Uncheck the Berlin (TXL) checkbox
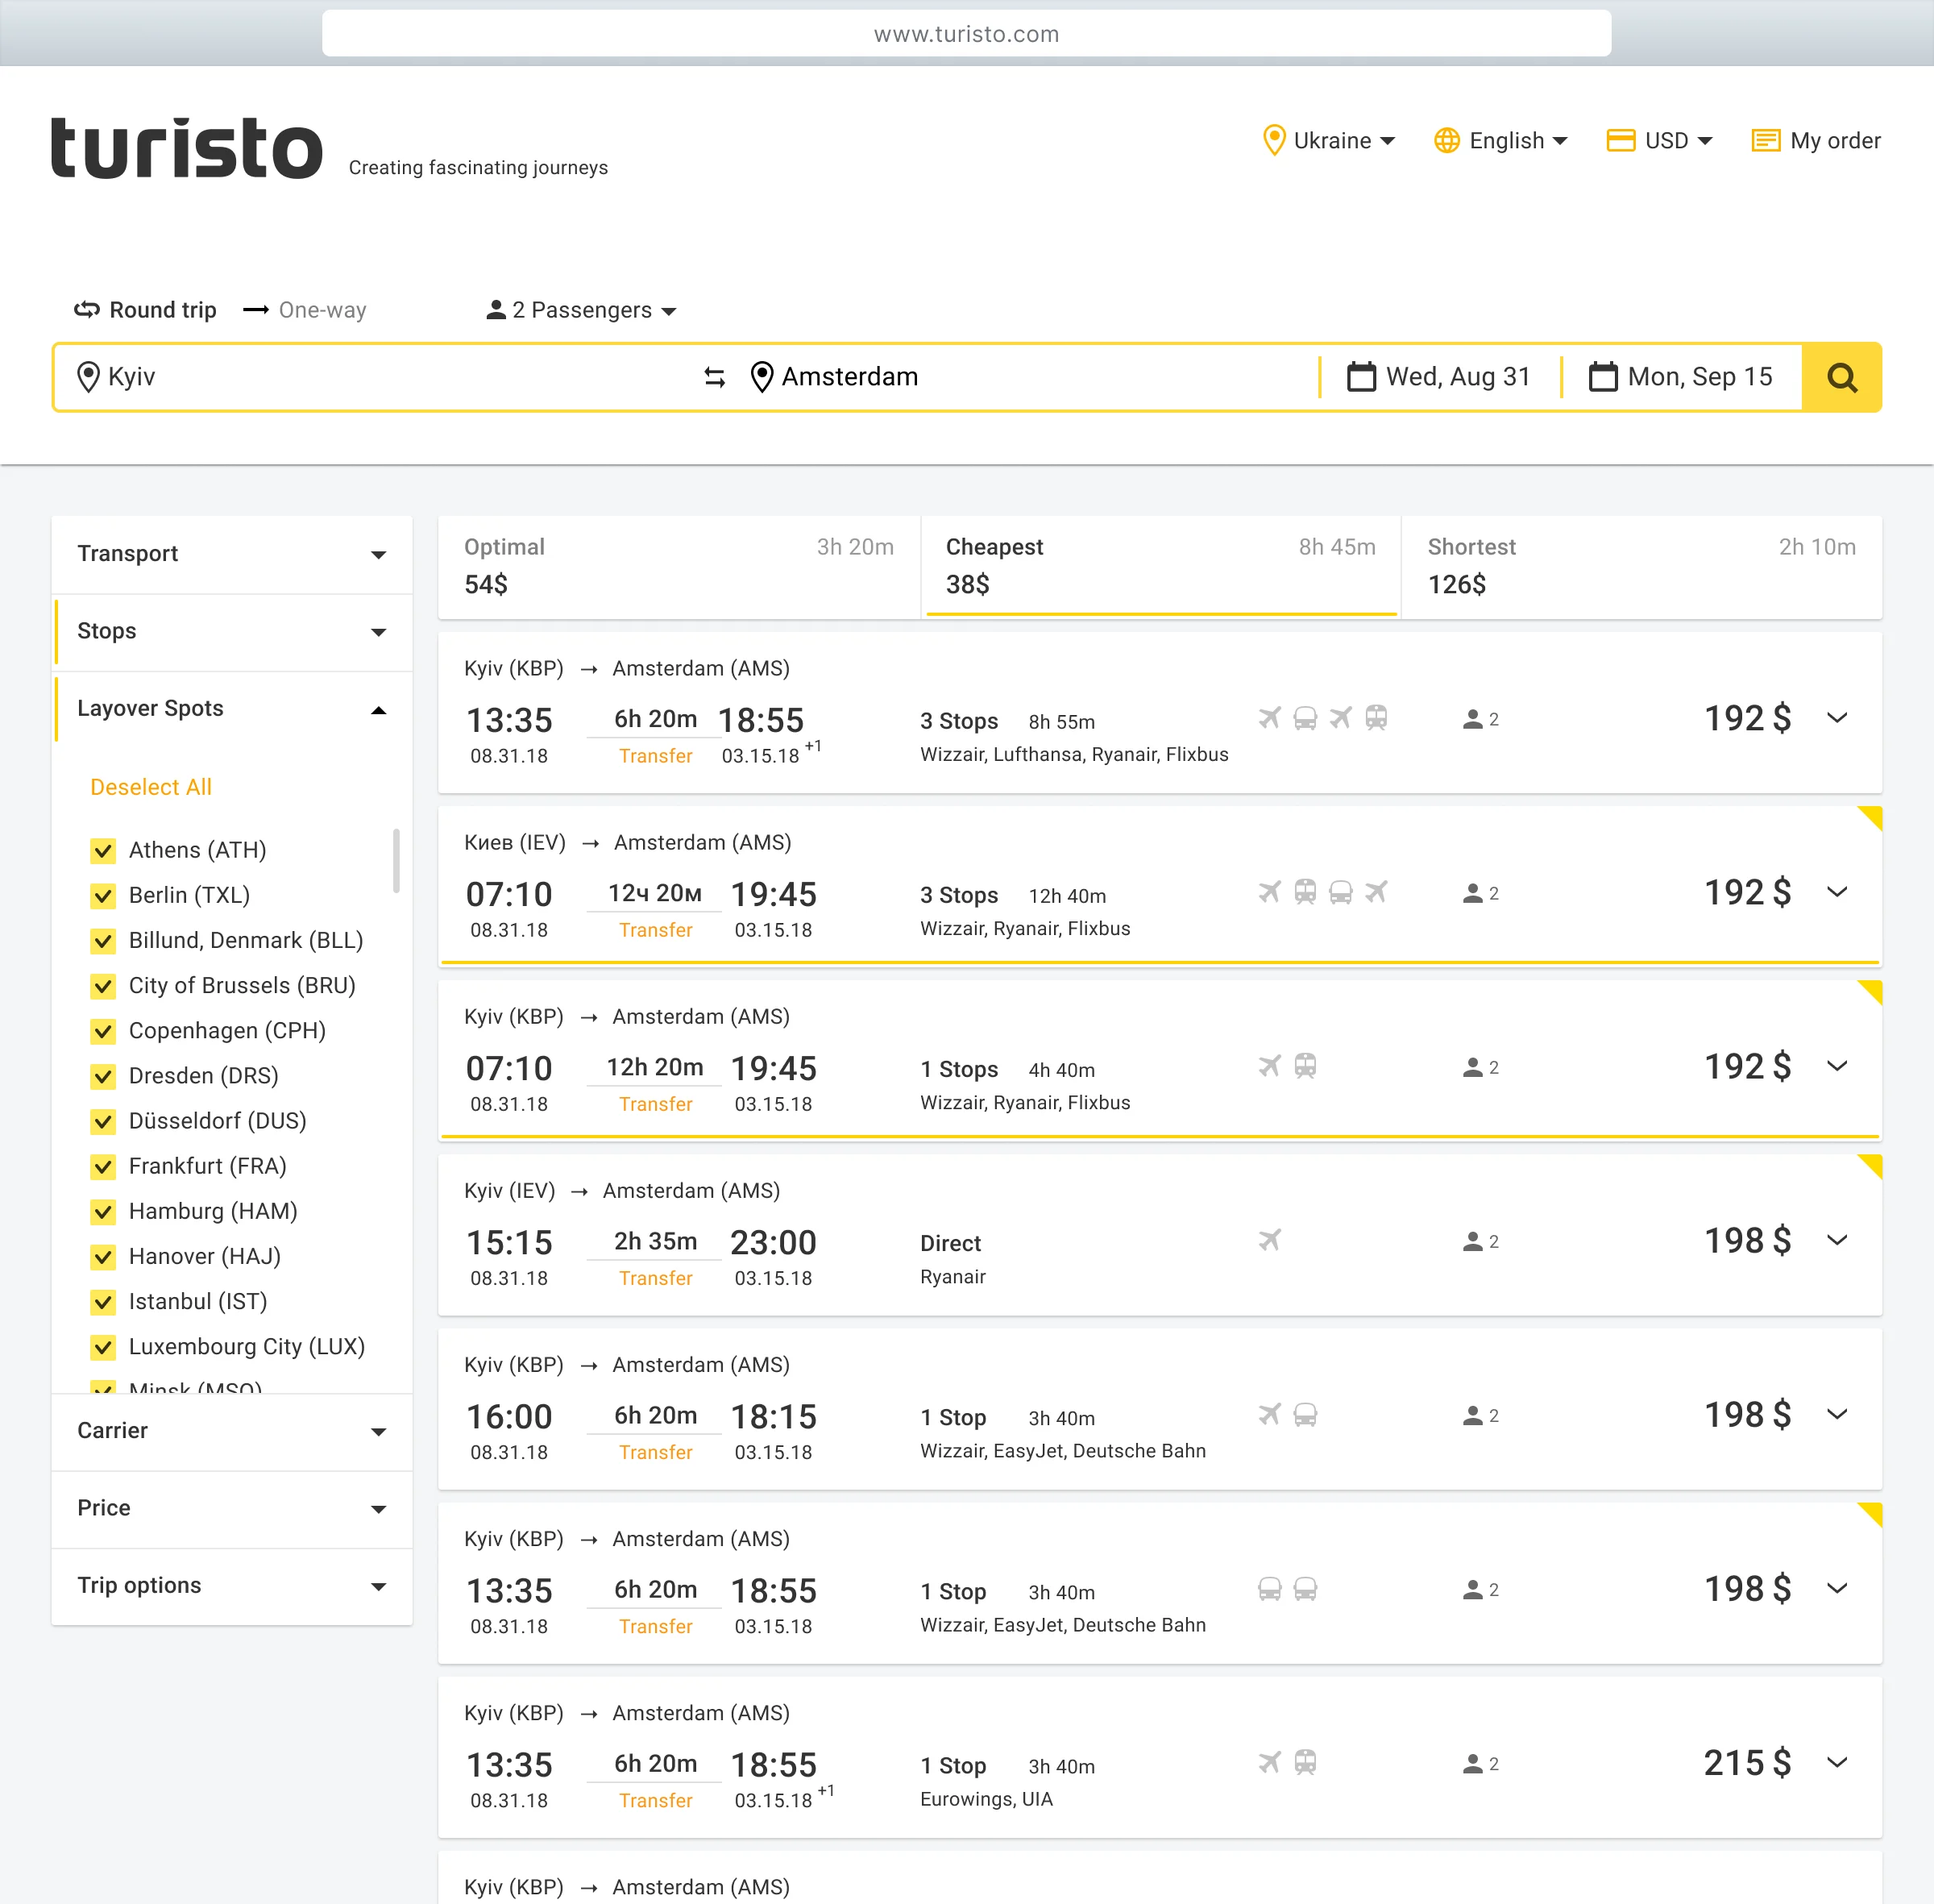The image size is (1934, 1904). click(x=102, y=896)
